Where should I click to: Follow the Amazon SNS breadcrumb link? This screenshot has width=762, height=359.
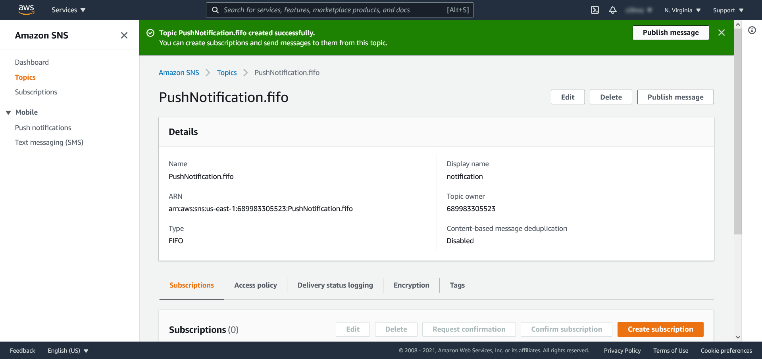pos(179,73)
